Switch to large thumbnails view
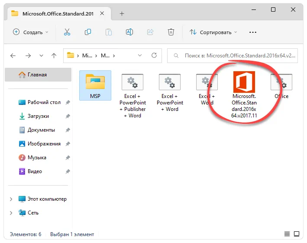This screenshot has height=243, width=307. pyautogui.click(x=297, y=234)
